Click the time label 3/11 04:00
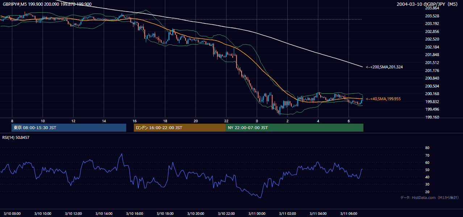This screenshot has width=463, height=217. (318, 213)
